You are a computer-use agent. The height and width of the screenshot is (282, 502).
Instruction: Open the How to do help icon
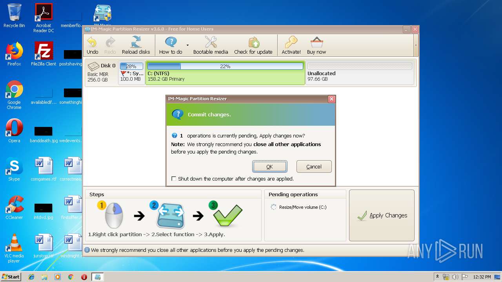click(171, 43)
